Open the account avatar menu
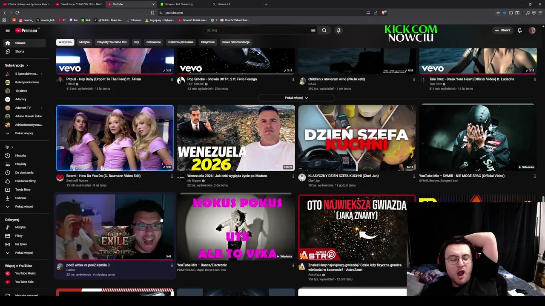 click(x=532, y=30)
